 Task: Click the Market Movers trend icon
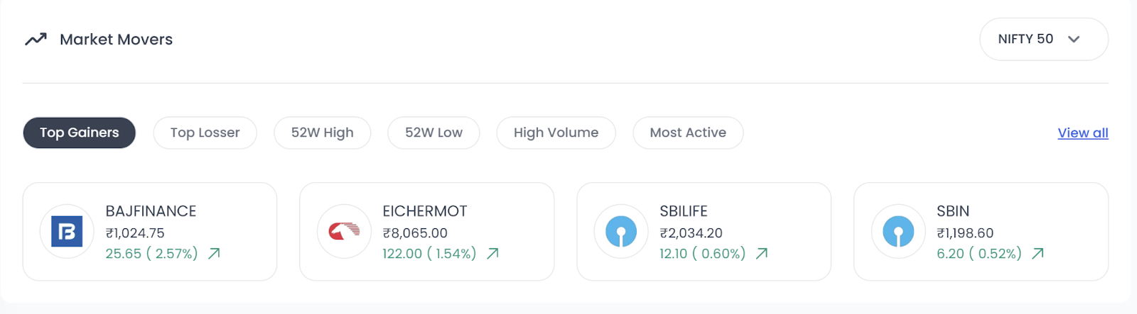coord(36,39)
